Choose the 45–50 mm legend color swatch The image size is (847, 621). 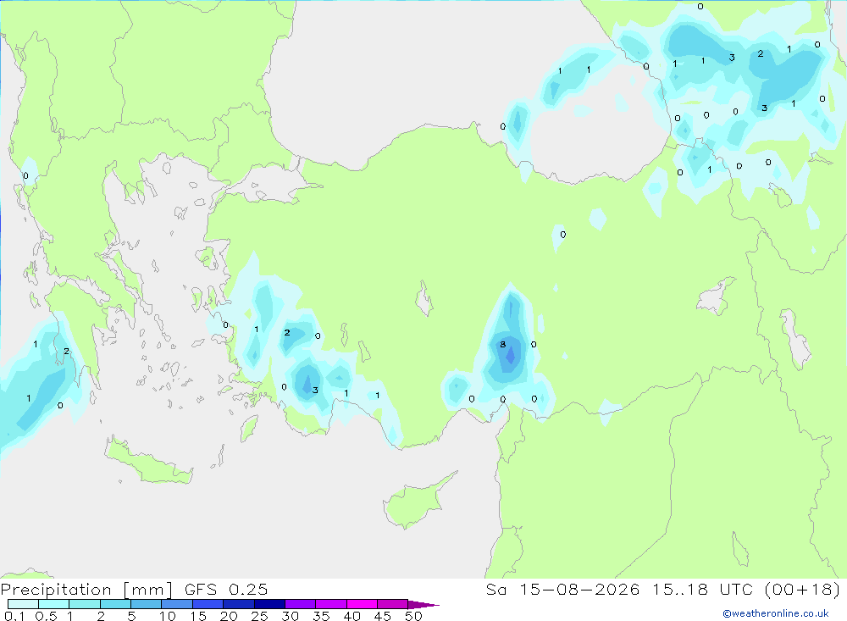(x=393, y=604)
